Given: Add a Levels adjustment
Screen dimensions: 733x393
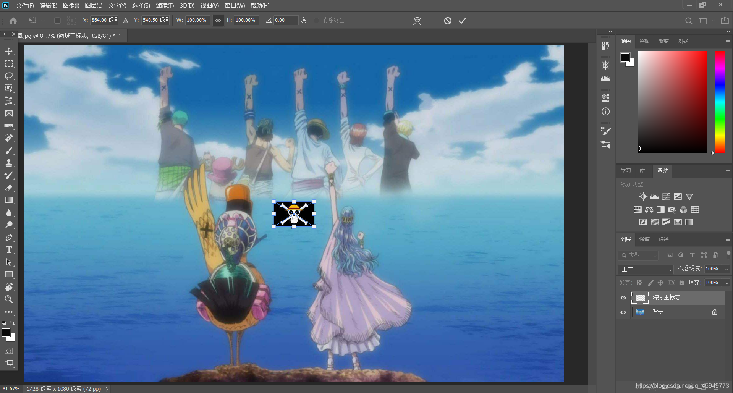Looking at the screenshot, I should (655, 197).
